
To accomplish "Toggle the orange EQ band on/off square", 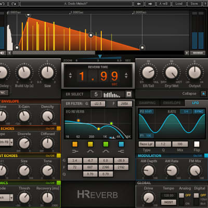I will tap(75, 144).
